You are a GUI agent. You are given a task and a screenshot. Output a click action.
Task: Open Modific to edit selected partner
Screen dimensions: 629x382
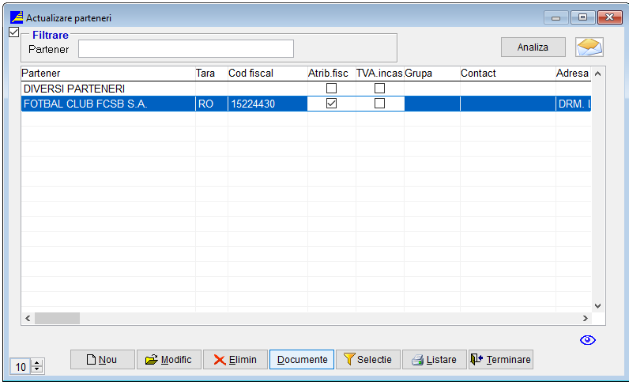(x=168, y=359)
